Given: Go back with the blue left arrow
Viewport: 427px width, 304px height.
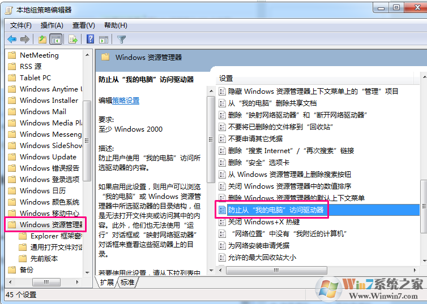Looking at the screenshot, I should tap(12, 40).
